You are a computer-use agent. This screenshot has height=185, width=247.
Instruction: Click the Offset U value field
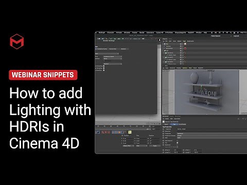178,150
